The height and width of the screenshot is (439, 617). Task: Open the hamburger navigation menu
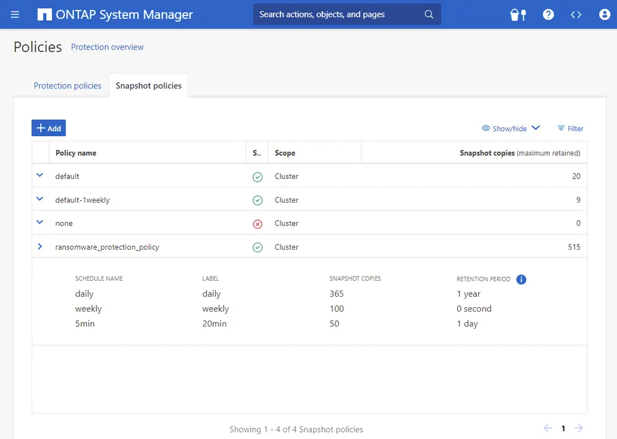(x=15, y=14)
